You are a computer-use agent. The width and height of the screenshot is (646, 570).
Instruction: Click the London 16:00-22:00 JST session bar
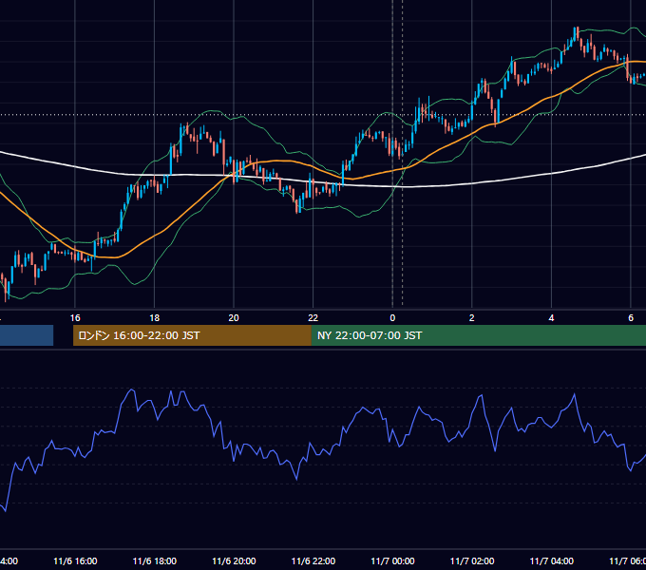(192, 335)
